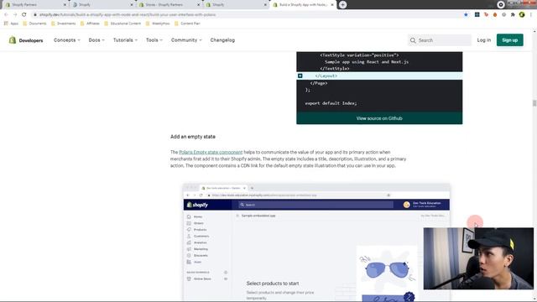537x302 pixels.
Task: Open the Tools dropdown menu
Action: click(x=154, y=40)
